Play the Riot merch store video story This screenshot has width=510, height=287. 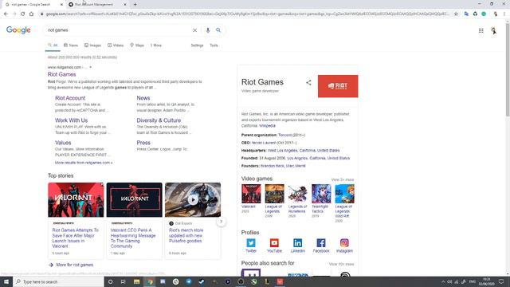click(x=193, y=200)
